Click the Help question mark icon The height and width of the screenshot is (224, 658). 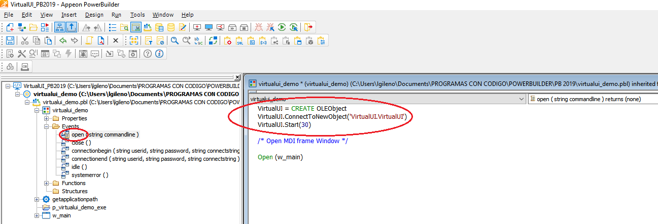pos(148,54)
